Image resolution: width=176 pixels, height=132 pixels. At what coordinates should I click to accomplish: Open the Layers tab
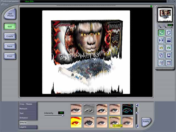tap(28, 127)
